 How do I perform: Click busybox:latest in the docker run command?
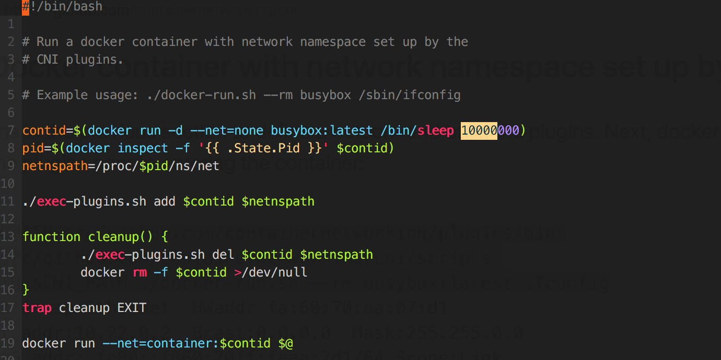pyautogui.click(x=321, y=130)
